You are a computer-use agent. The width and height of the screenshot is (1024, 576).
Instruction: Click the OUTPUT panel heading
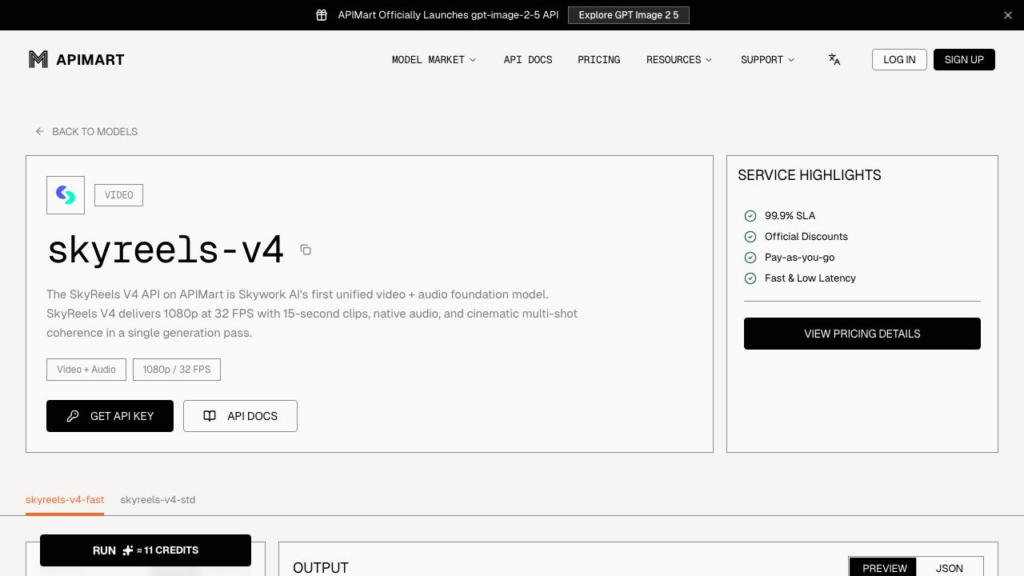click(321, 567)
